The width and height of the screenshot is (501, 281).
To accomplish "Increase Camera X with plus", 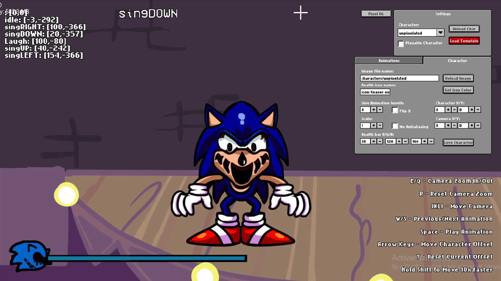I will tap(448, 125).
